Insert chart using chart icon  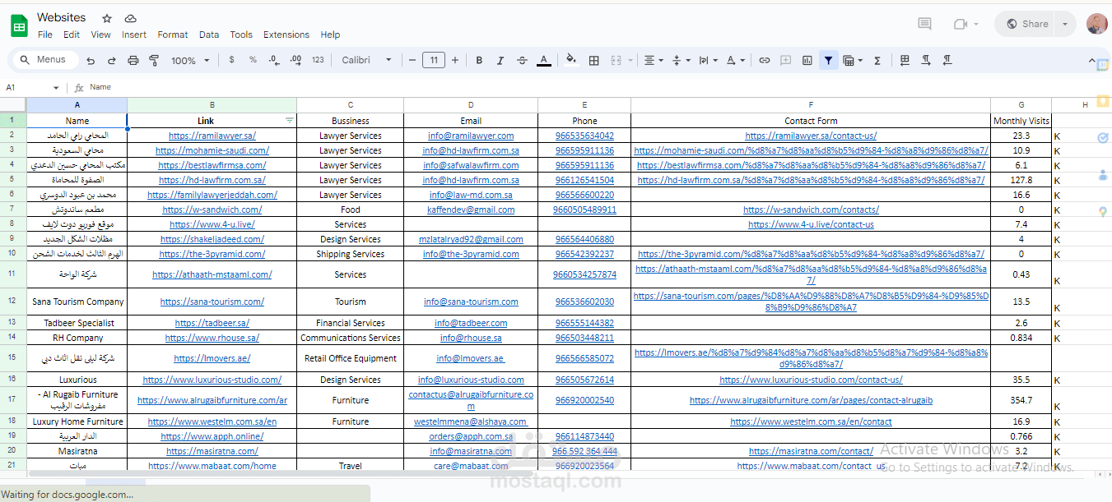point(807,60)
